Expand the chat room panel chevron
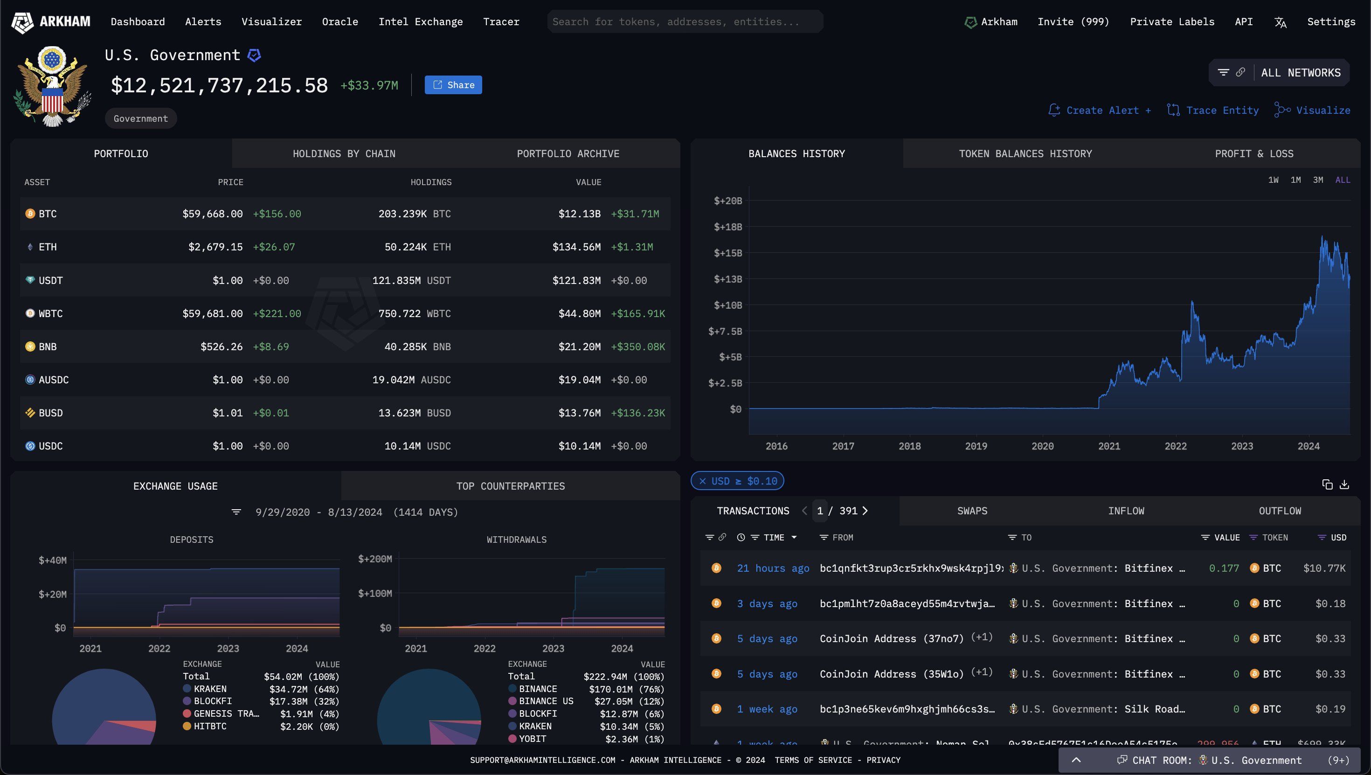 1076,760
